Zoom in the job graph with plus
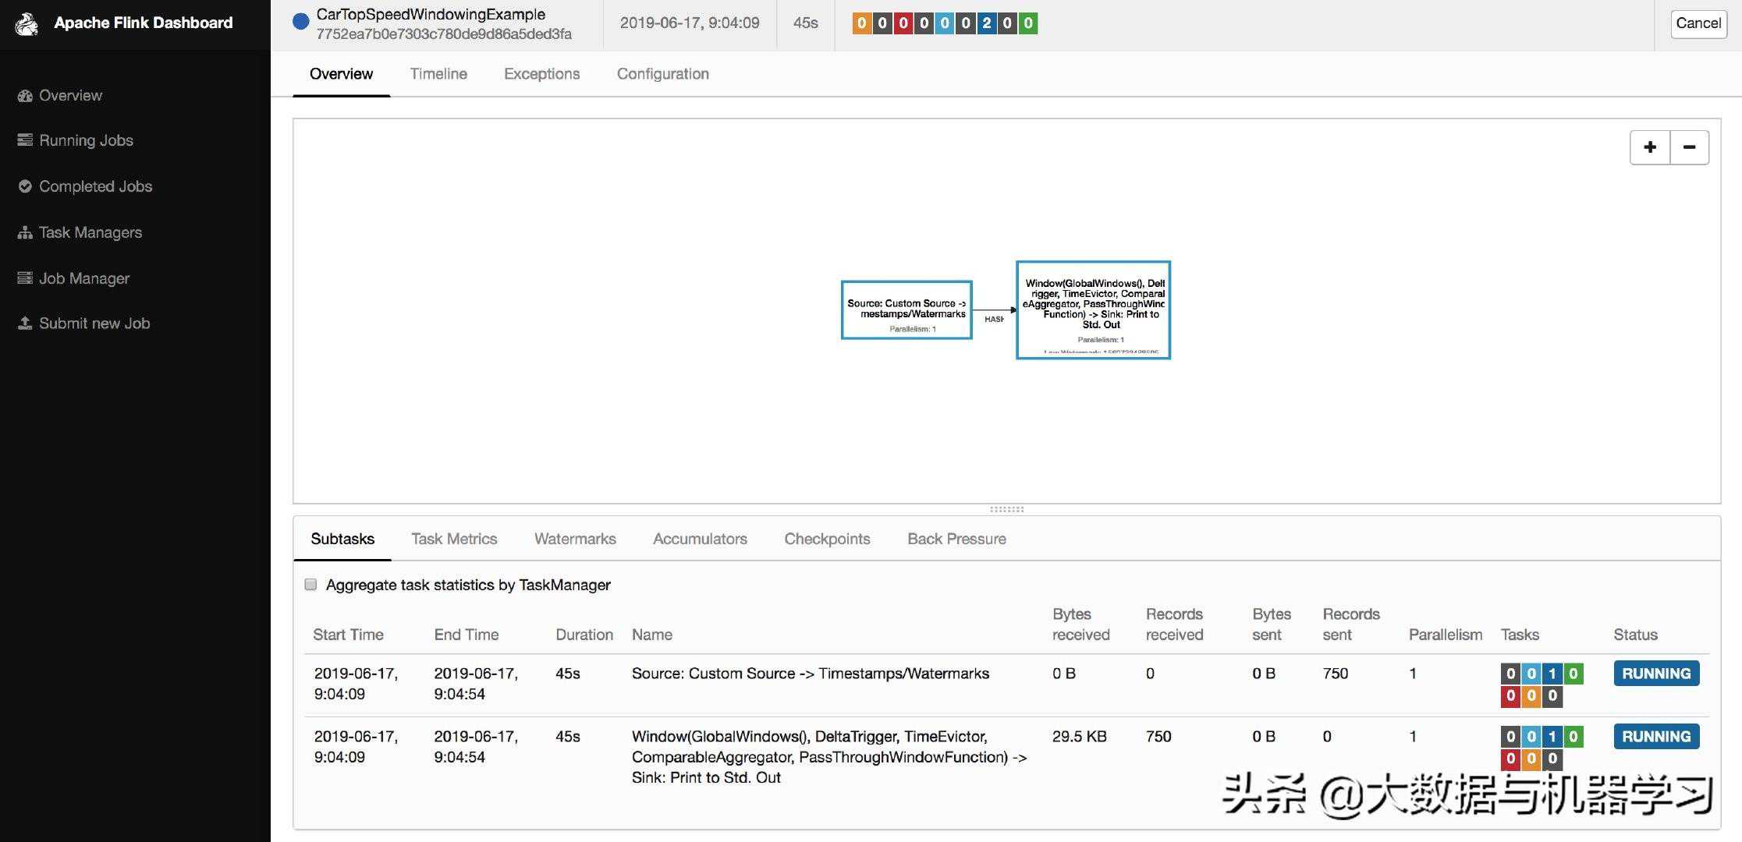 1650,147
